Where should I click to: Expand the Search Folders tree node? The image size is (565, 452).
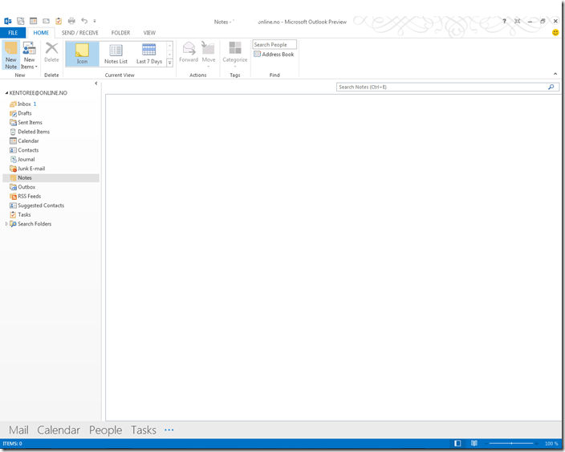[x=6, y=224]
